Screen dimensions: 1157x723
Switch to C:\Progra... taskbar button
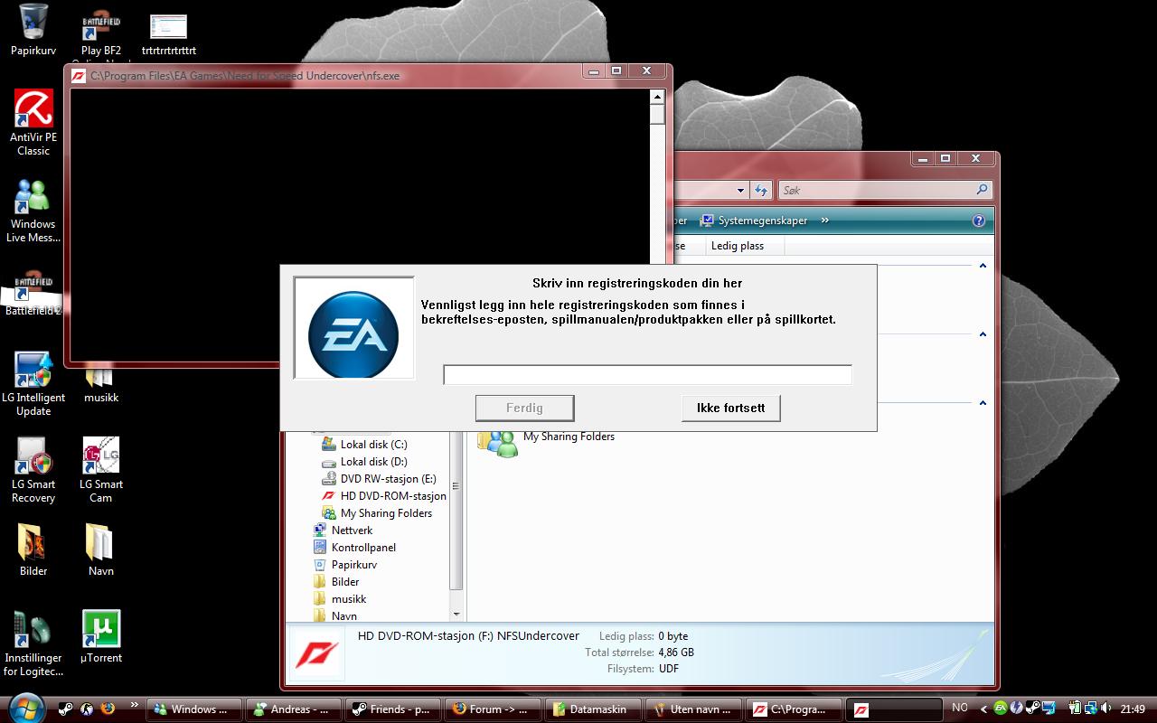point(793,709)
